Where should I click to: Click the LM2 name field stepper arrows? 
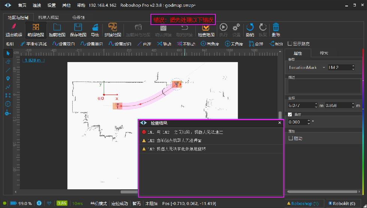coord(353,68)
